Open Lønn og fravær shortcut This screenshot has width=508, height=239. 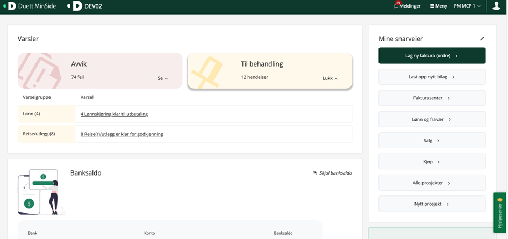432,119
